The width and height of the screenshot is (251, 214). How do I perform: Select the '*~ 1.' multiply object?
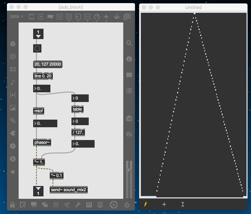click(39, 162)
